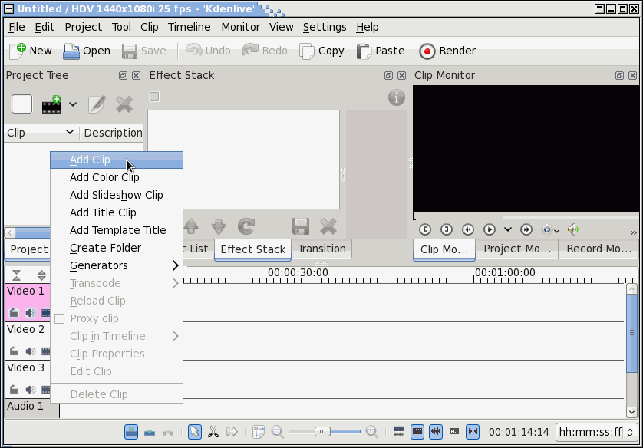Choose Create Folder menu entry
This screenshot has height=448, width=643.
pyautogui.click(x=117, y=248)
